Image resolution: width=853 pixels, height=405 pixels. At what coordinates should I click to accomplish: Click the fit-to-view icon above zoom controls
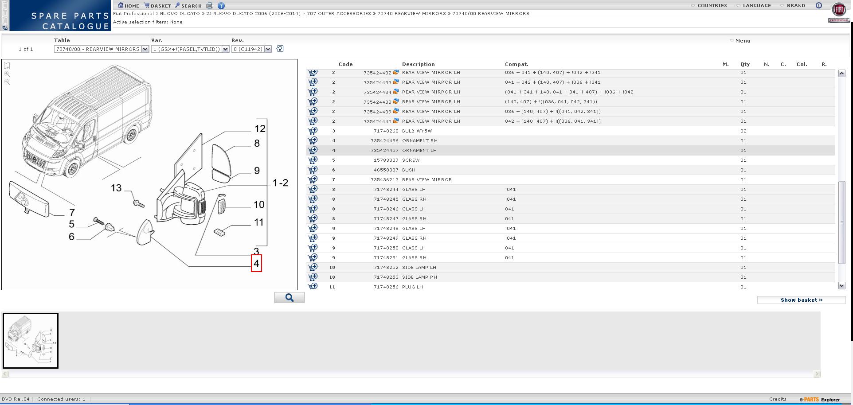point(7,66)
